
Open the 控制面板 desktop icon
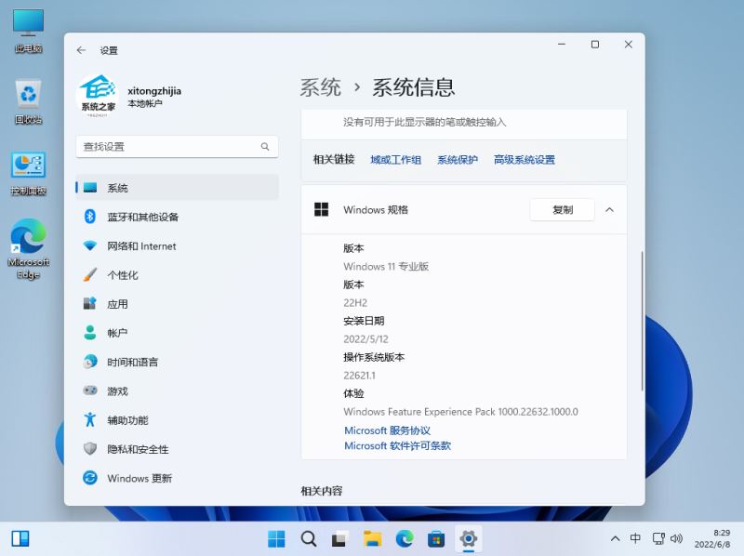pyautogui.click(x=29, y=173)
